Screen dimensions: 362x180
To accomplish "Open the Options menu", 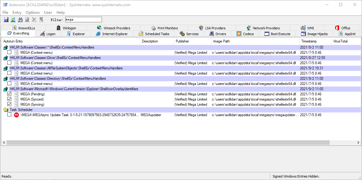I will tap(33, 13).
